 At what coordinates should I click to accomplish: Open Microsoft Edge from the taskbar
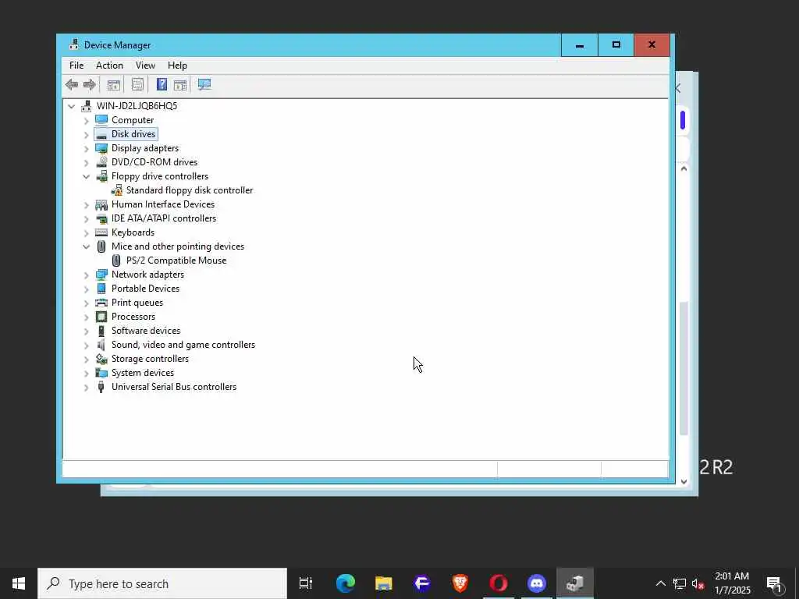click(346, 583)
